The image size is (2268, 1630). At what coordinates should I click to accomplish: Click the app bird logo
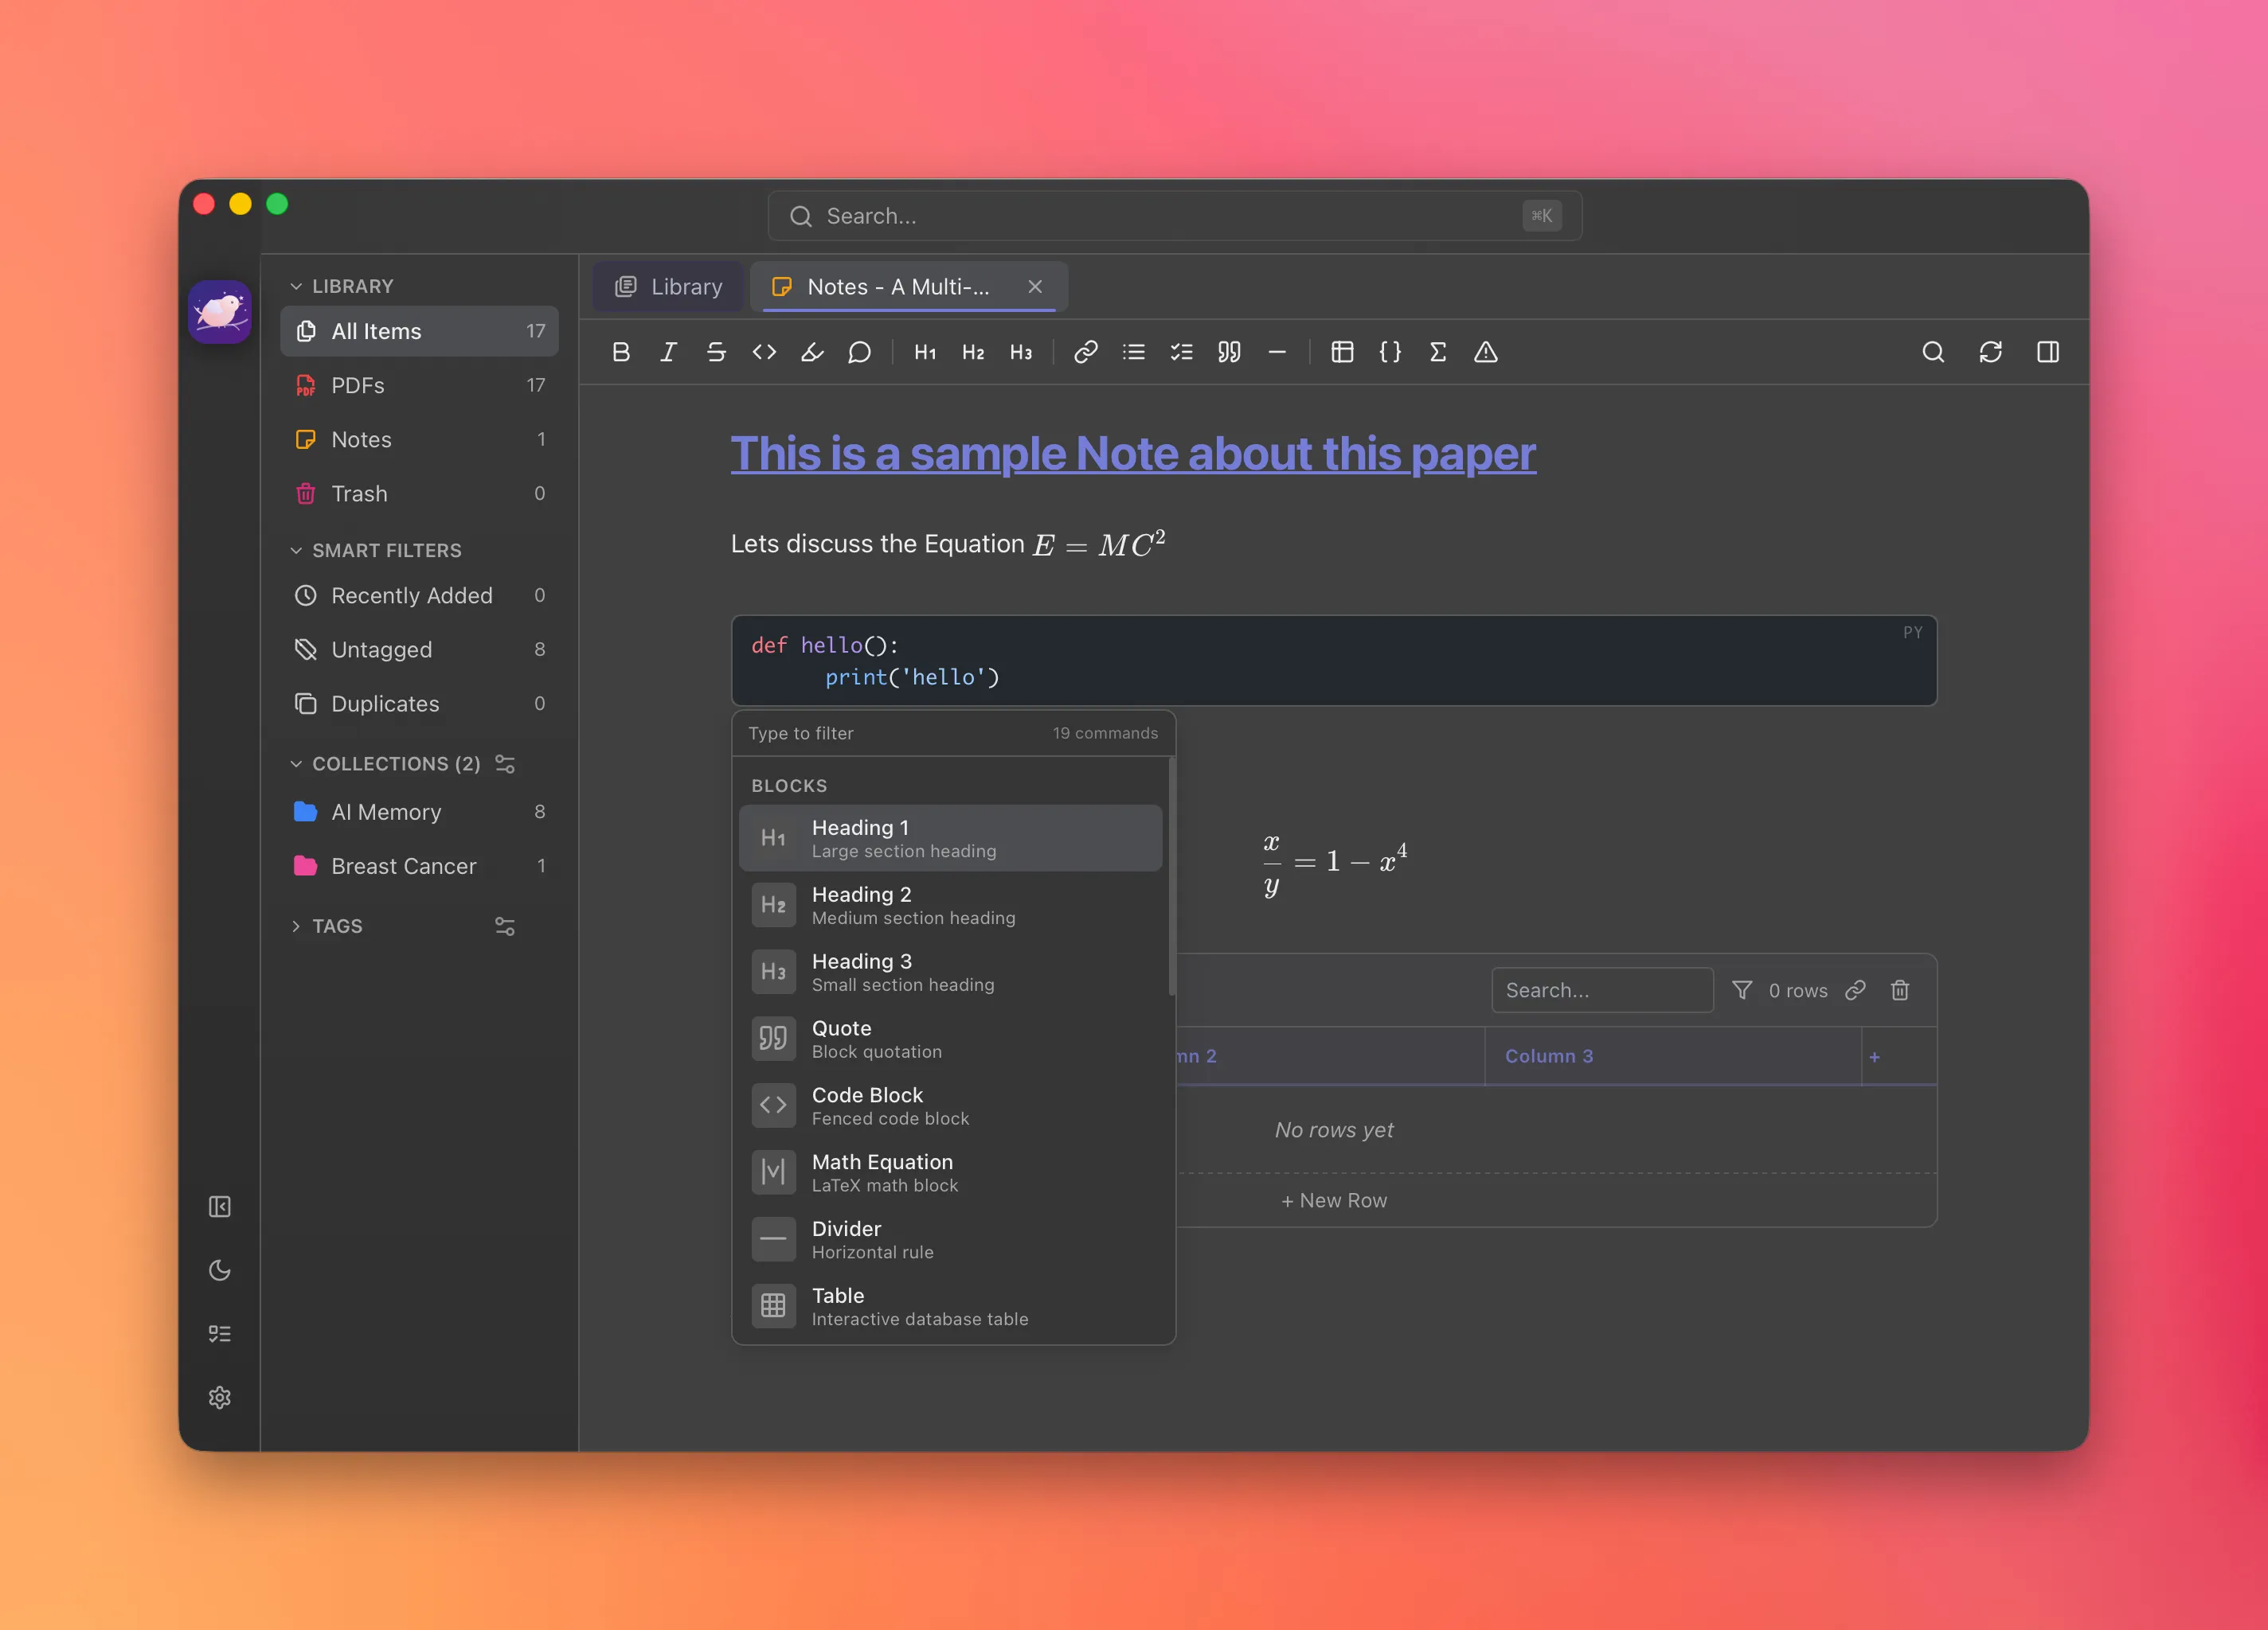(x=220, y=312)
